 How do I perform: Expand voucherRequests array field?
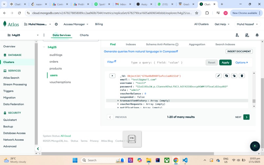coord(118,104)
